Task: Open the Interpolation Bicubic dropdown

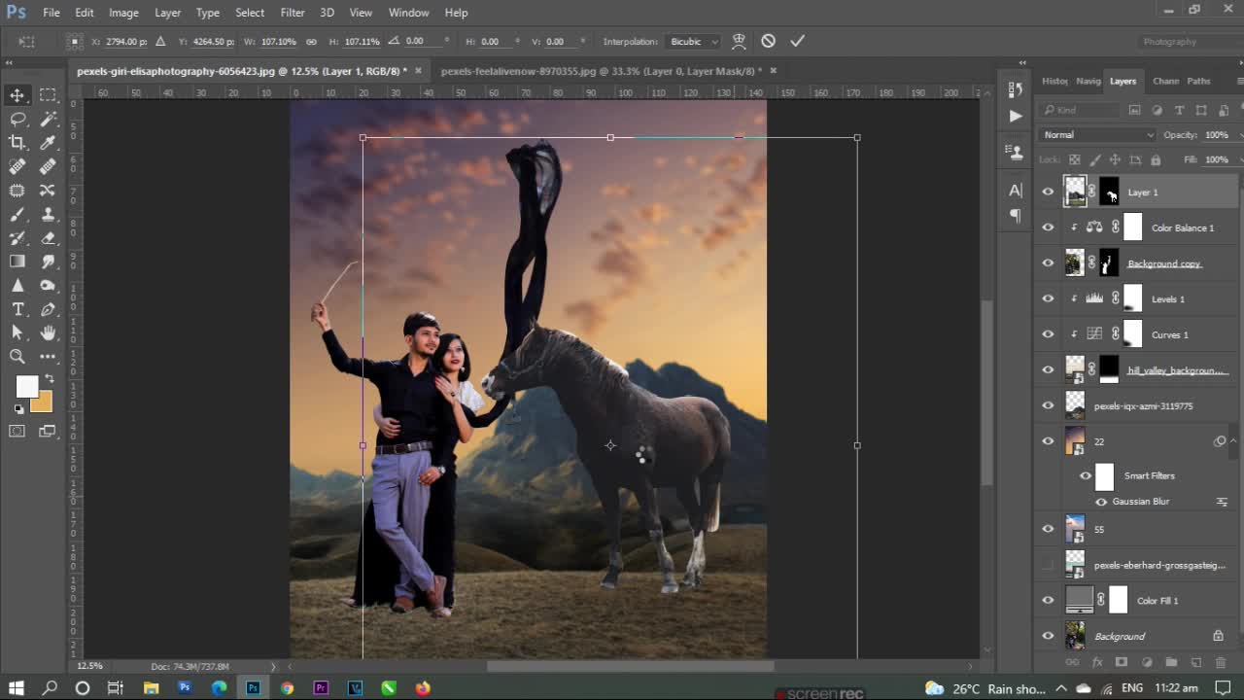Action: 694,42
